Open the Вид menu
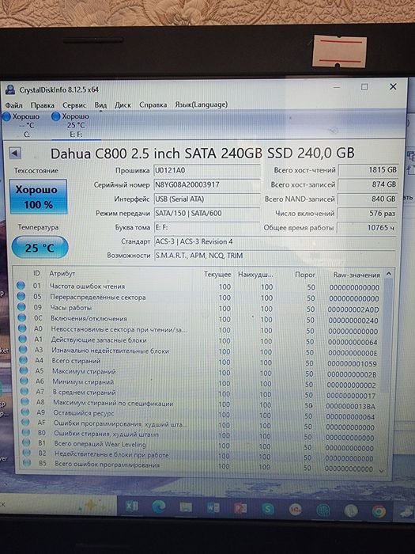 pos(100,105)
